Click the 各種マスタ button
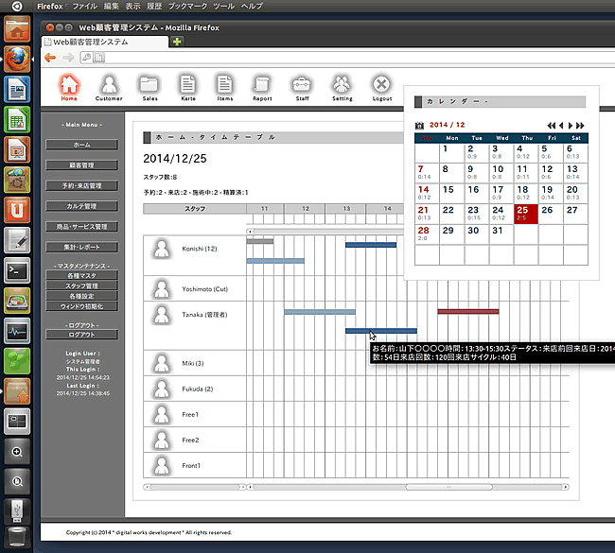 click(81, 275)
